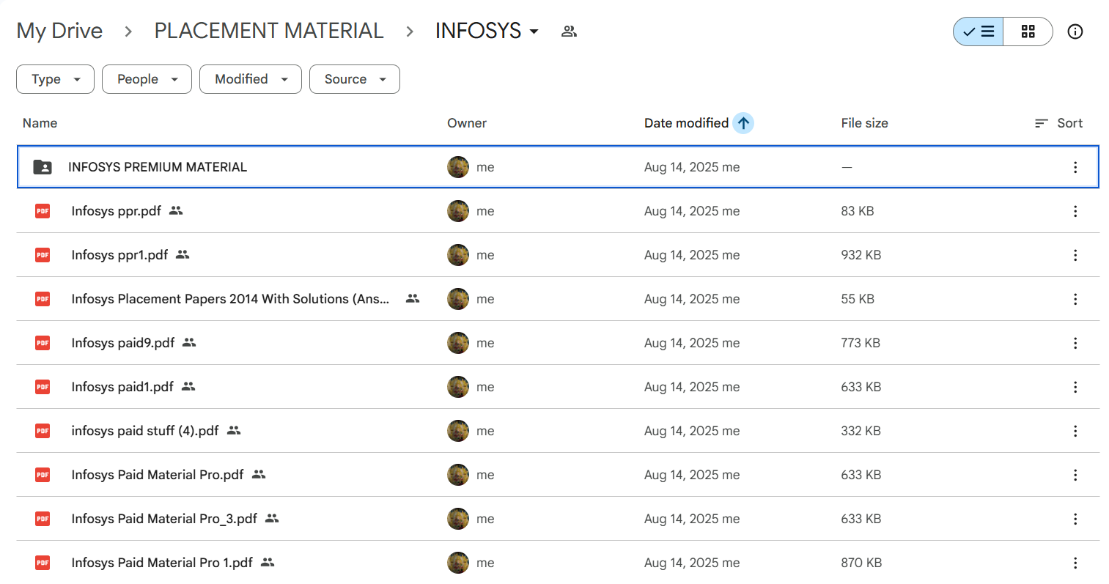Open the Source filter dropdown
This screenshot has height=584, width=1109.
point(354,79)
